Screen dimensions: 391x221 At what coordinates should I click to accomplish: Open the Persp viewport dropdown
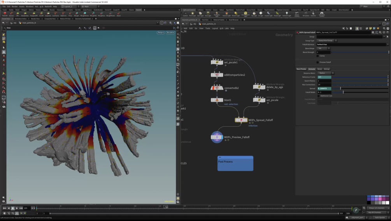pyautogui.click(x=161, y=32)
